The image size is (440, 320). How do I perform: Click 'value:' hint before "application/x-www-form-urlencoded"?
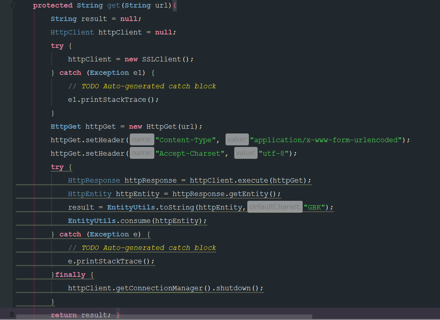(237, 140)
